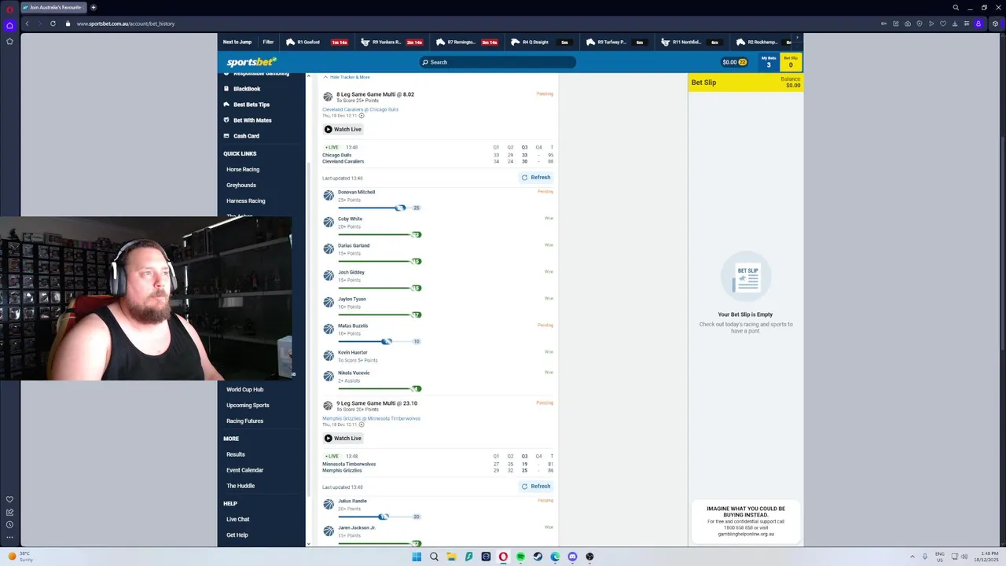Click basketball icon beside Josh Giddey
The image size is (1006, 566).
(329, 276)
